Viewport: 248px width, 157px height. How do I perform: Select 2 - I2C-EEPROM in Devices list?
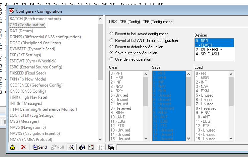coord(209,50)
